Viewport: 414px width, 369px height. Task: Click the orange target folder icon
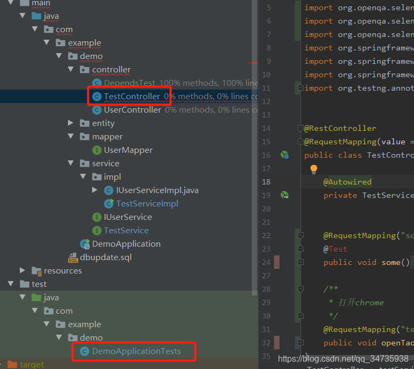[12, 365]
